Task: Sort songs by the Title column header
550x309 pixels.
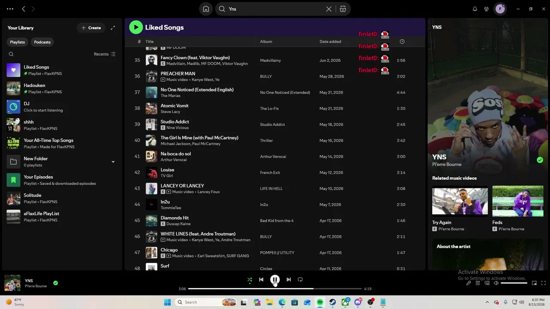Action: 150,42
